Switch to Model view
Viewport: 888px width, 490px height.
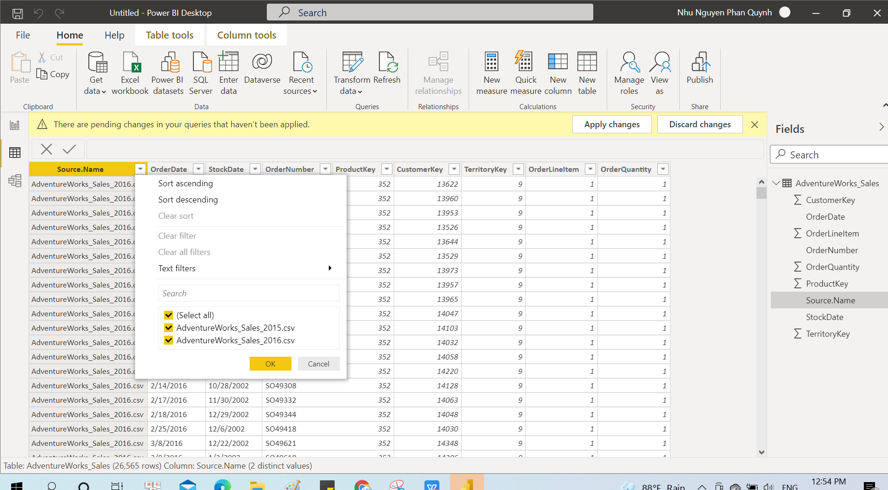coord(15,180)
